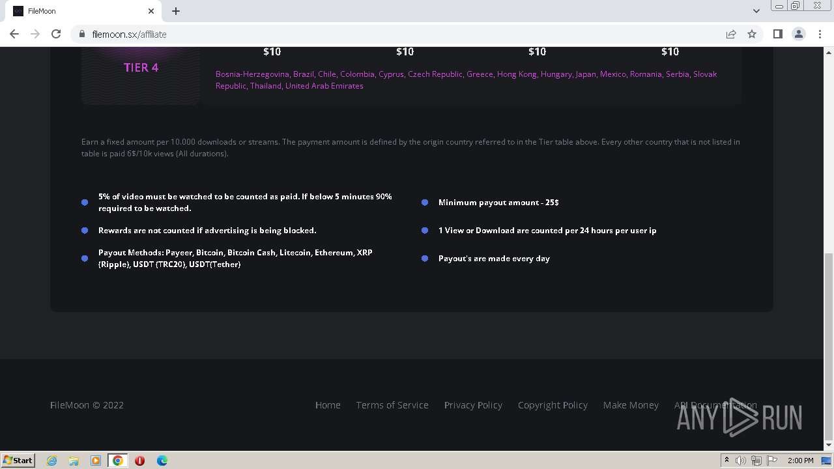Bookmark this page with the star icon
Image resolution: width=834 pixels, height=469 pixels.
tap(752, 34)
